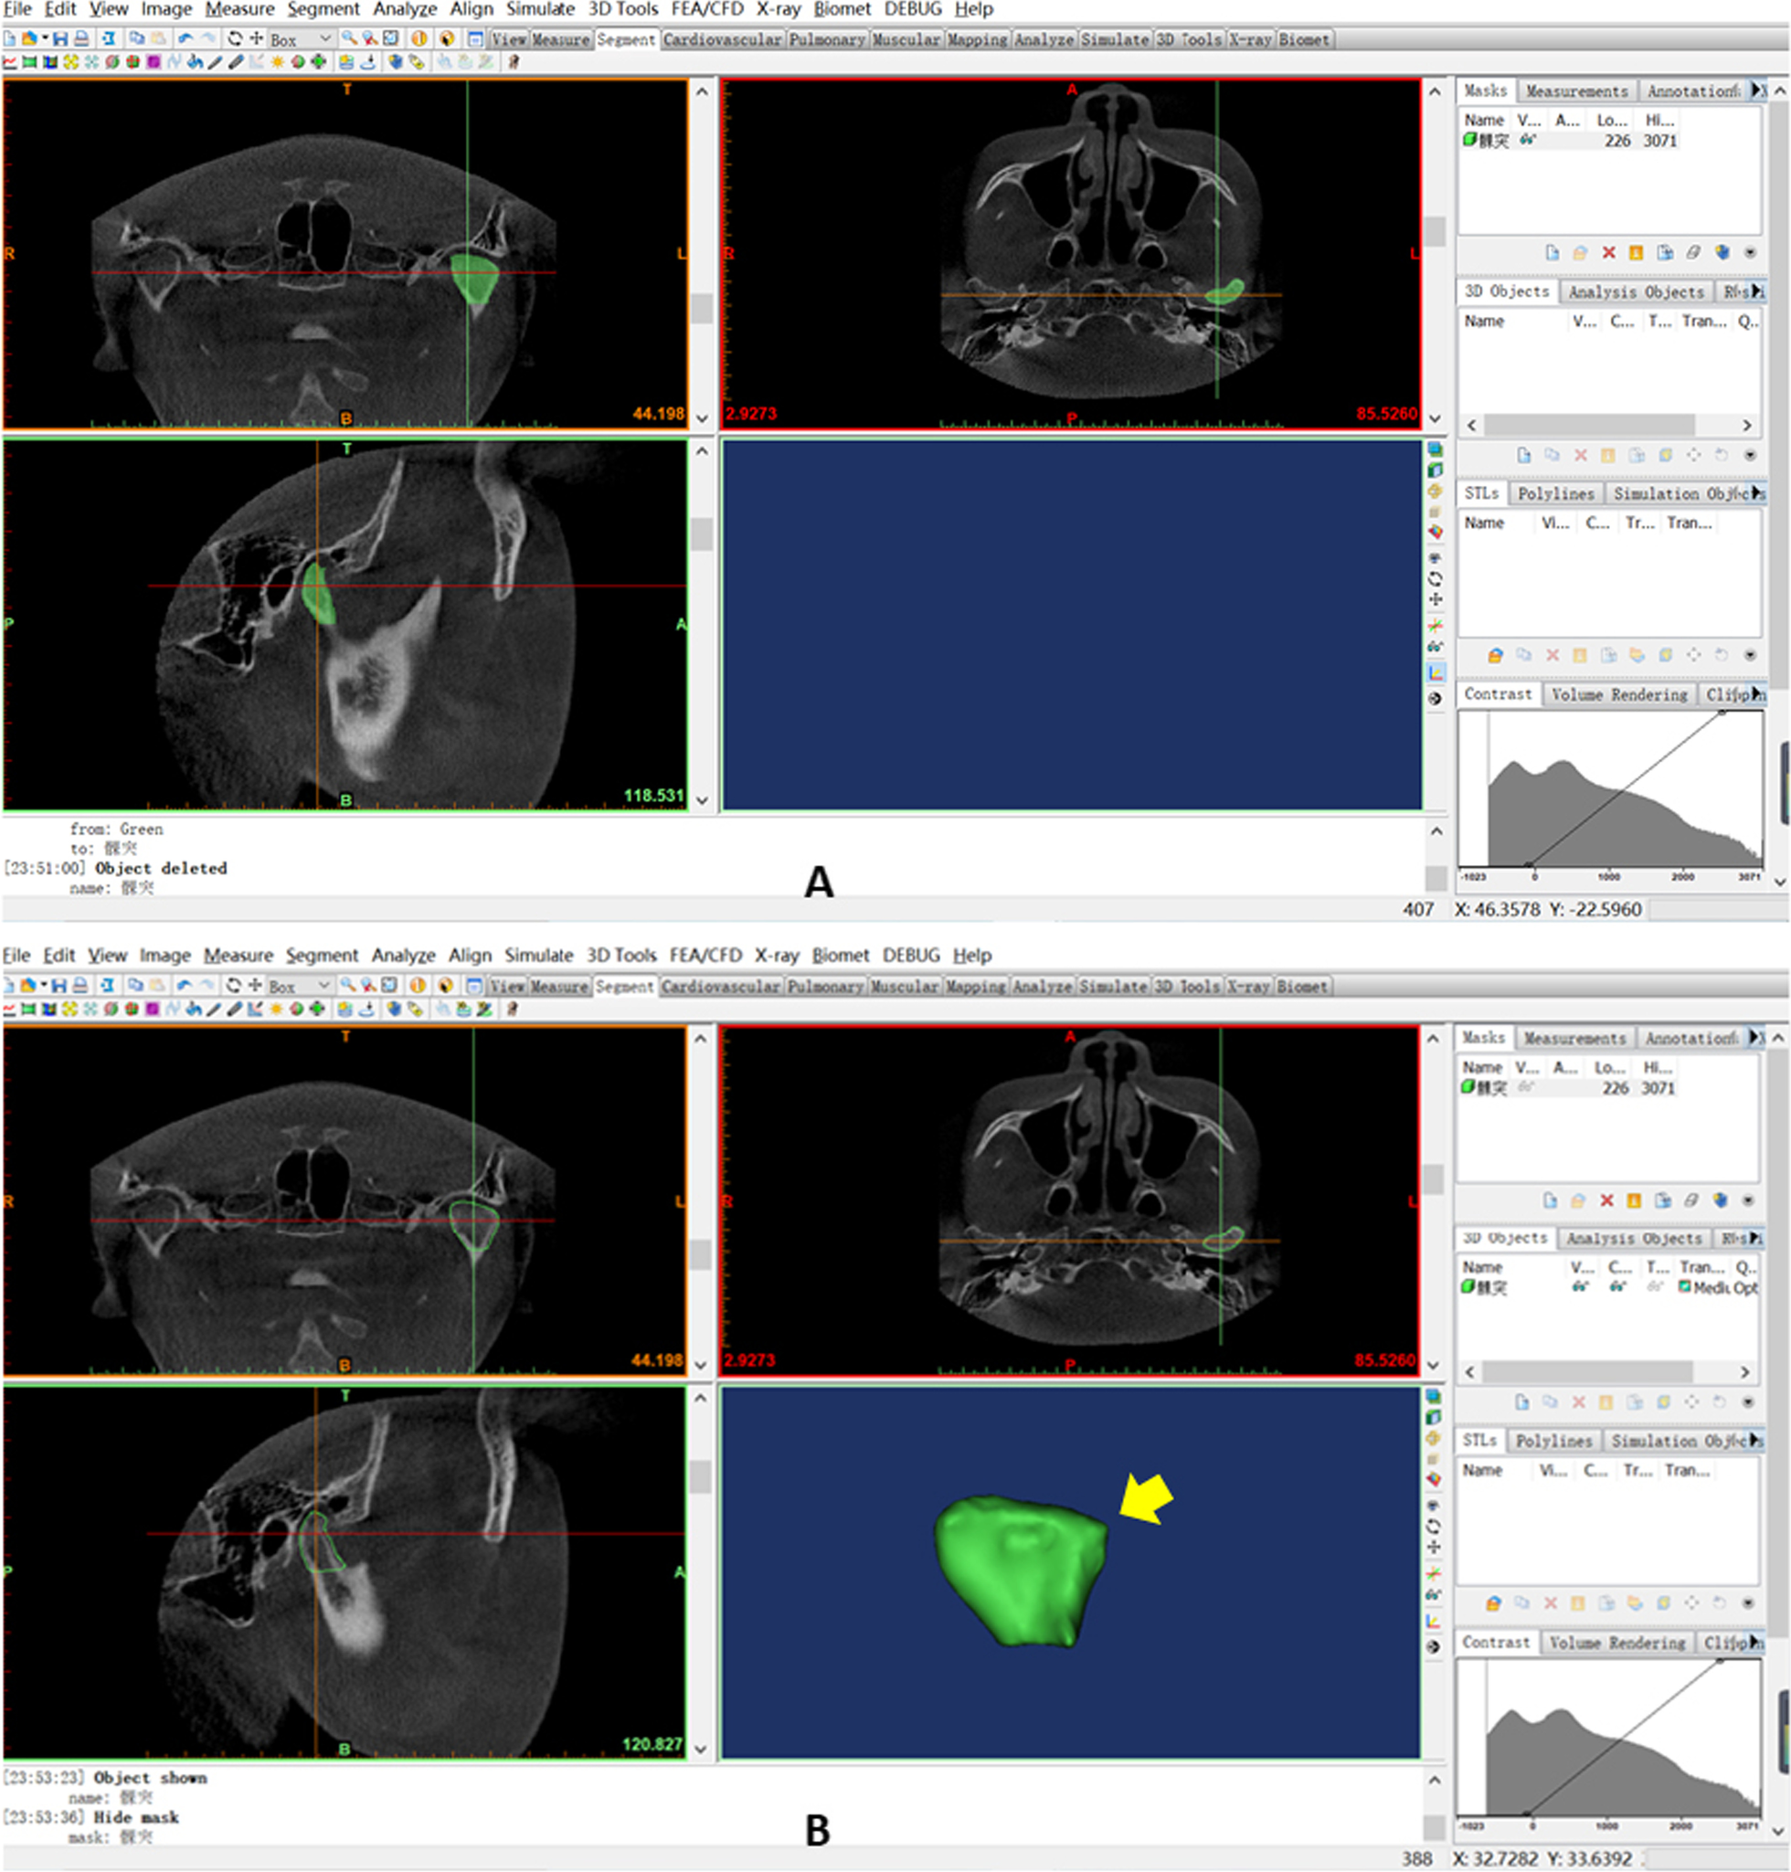Image resolution: width=1791 pixels, height=1872 pixels.
Task: Click the purple square icon in bottom window's second toolbar
Action: pyautogui.click(x=152, y=1009)
